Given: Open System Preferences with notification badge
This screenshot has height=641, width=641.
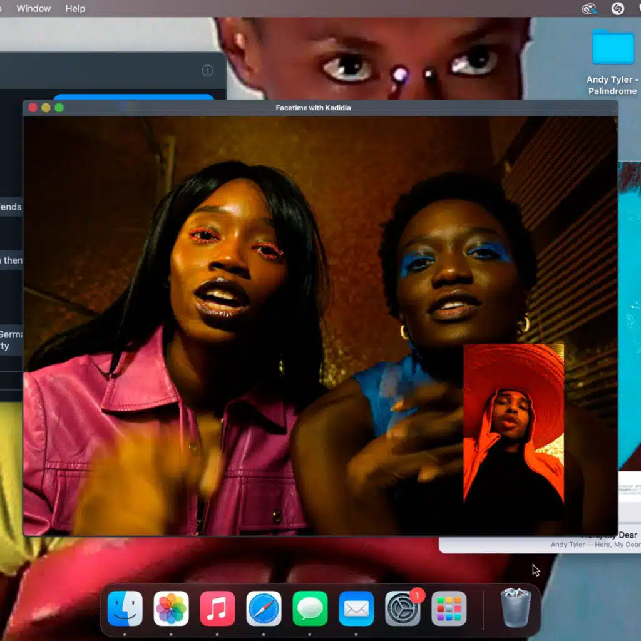Looking at the screenshot, I should (x=403, y=608).
